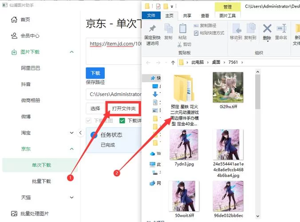Switch to the 共享 ribbon tab
This screenshot has height=222, width=300.
187,16
